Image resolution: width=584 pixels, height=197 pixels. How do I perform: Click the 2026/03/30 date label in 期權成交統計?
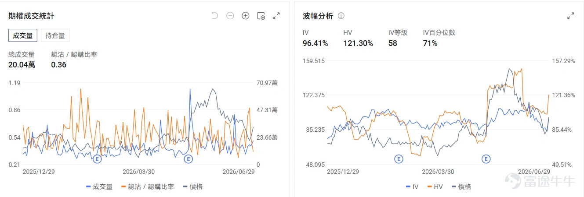pyautogui.click(x=138, y=172)
